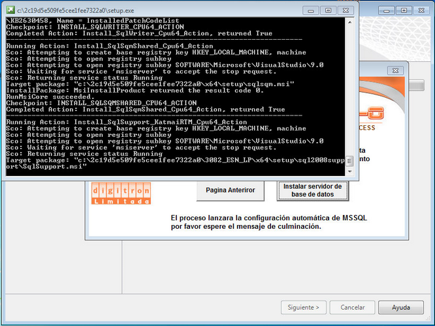Click console scrollbar down arrow

(349, 171)
